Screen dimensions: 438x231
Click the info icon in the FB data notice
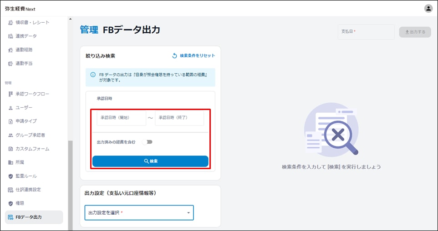pyautogui.click(x=93, y=75)
